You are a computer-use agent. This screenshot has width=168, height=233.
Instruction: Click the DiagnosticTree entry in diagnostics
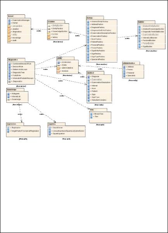pyautogui.click(x=19, y=72)
